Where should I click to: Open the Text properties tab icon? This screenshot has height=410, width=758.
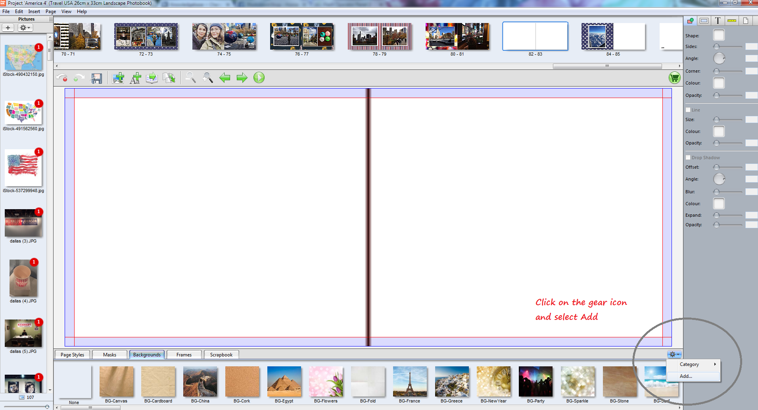(x=718, y=21)
